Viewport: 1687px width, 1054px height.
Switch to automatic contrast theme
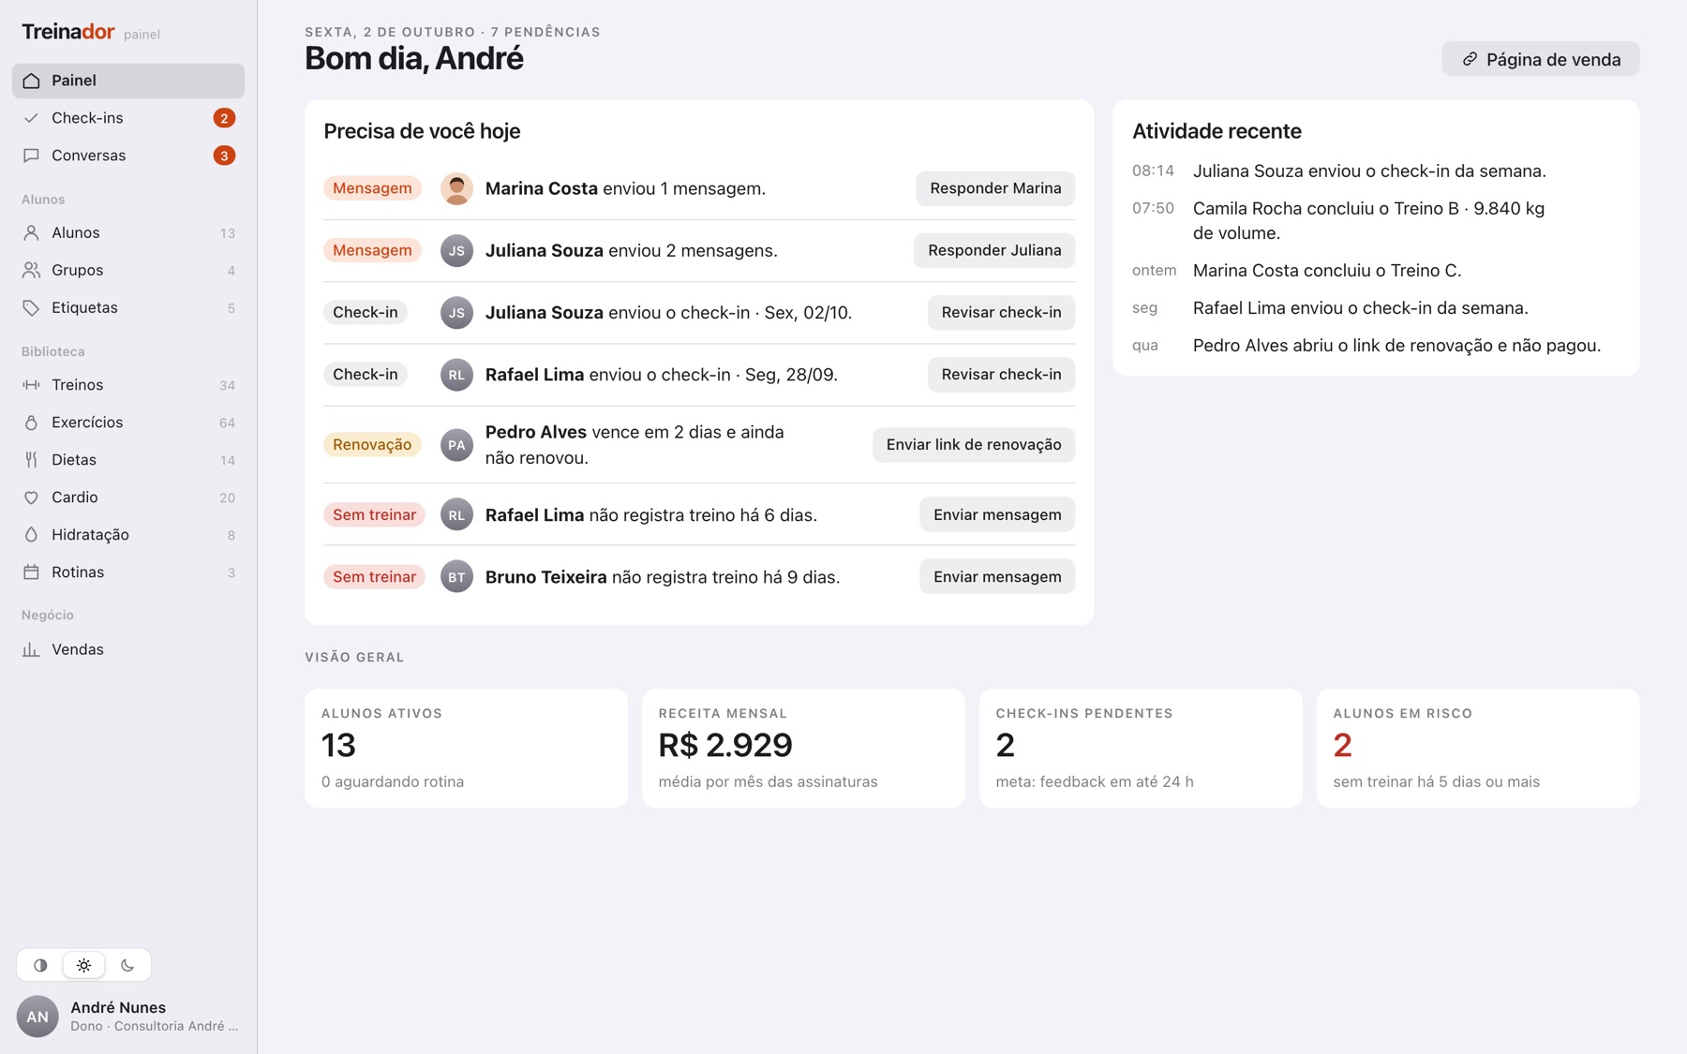coord(40,965)
